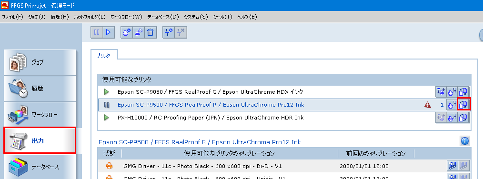Open the 出力 sidebar section
This screenshot has height=179, width=483.
40,141
